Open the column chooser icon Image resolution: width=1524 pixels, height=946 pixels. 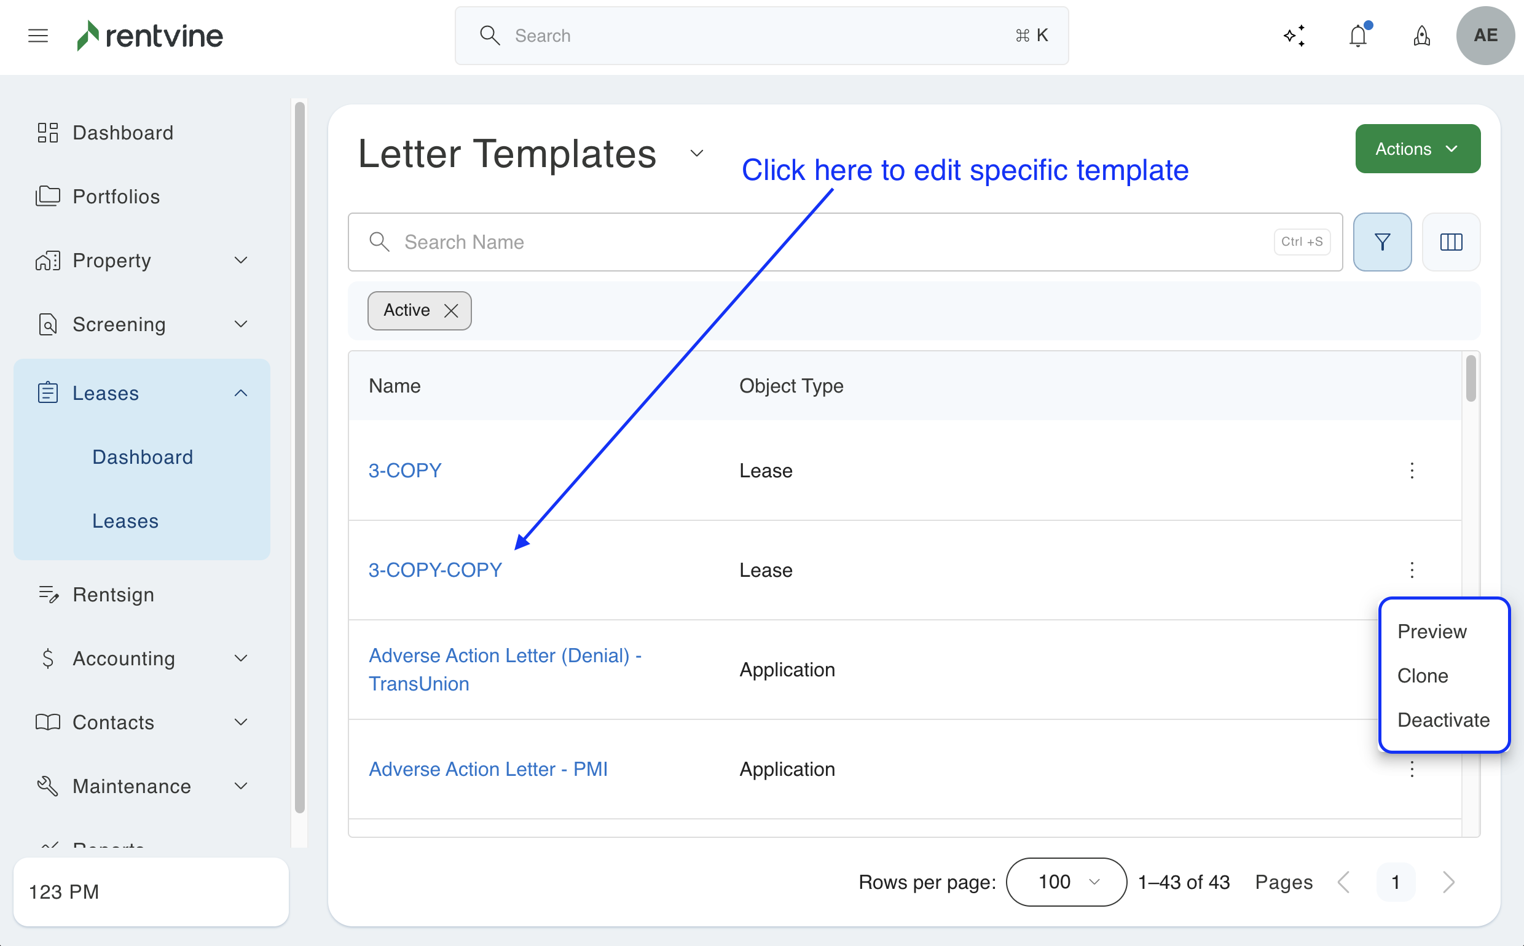tap(1451, 242)
